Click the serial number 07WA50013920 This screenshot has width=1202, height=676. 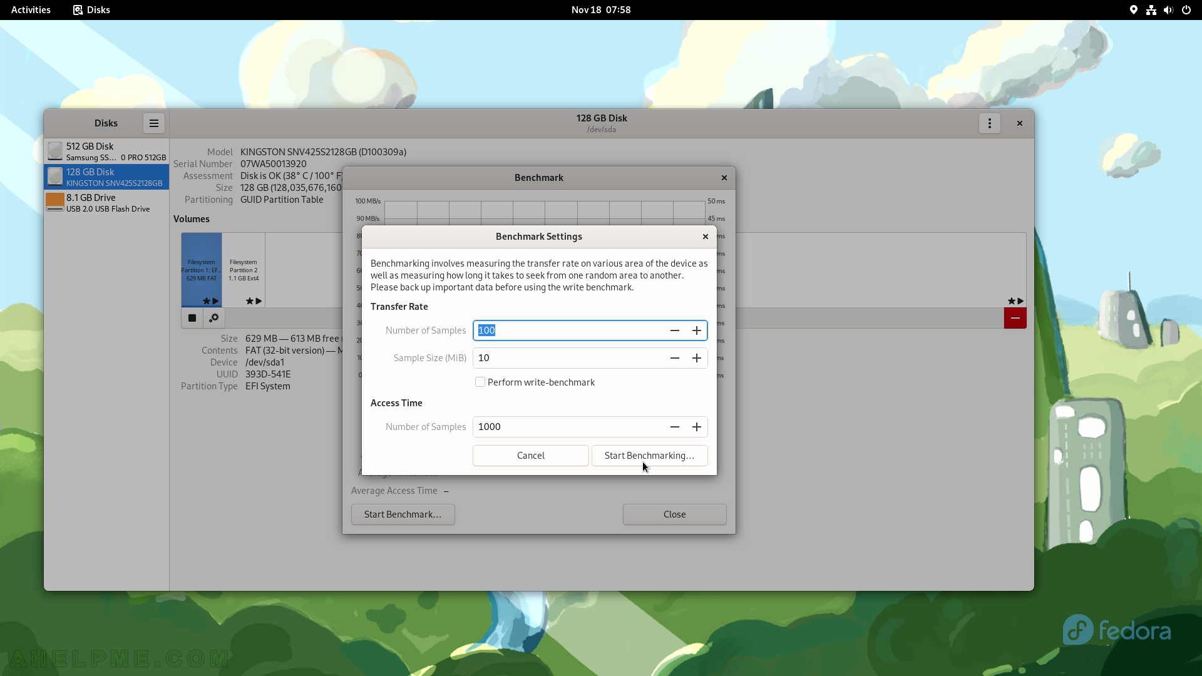click(x=274, y=164)
